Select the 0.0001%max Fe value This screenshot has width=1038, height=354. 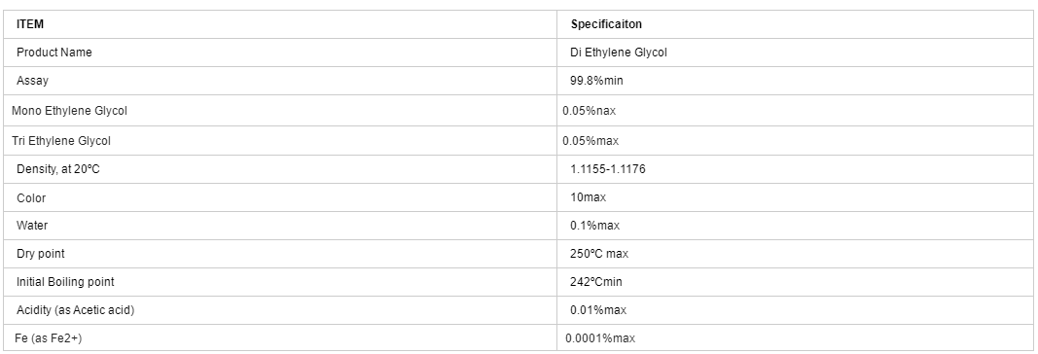coord(600,338)
